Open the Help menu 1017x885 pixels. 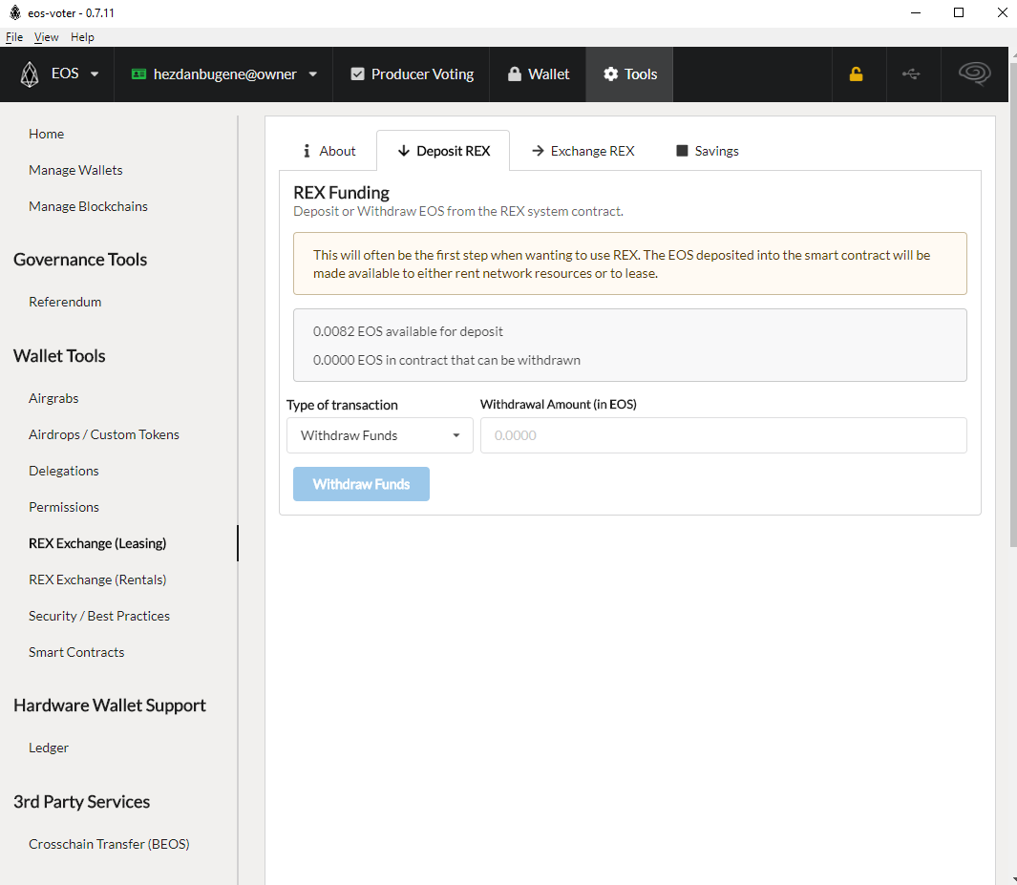coord(82,37)
